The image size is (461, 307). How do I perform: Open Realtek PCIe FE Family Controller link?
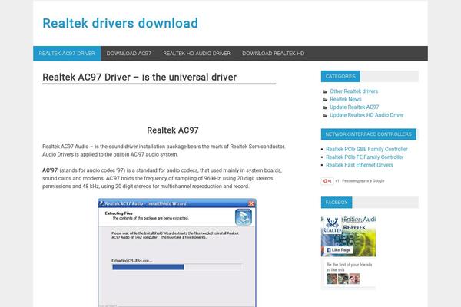(x=364, y=157)
